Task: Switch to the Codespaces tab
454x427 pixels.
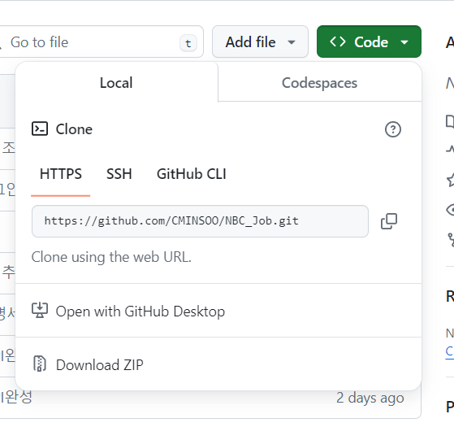Action: (319, 83)
